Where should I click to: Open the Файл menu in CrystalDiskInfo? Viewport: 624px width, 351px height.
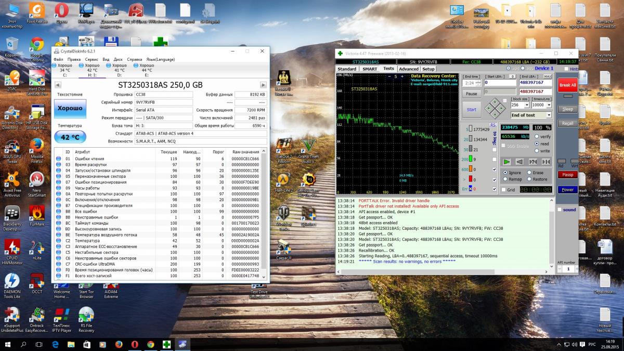tap(58, 59)
